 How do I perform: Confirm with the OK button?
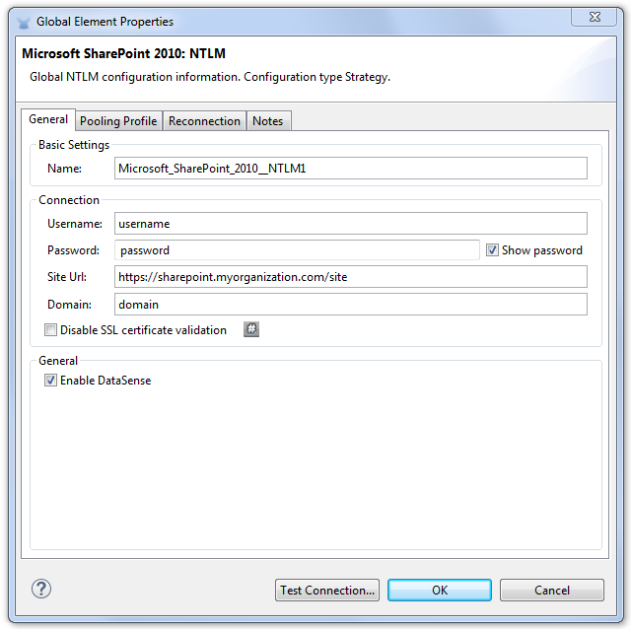point(440,590)
